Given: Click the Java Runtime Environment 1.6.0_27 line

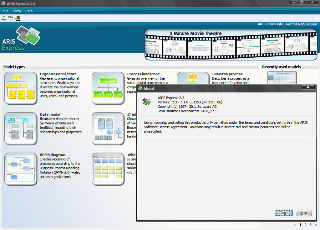Looking at the screenshot, I should tap(186, 111).
